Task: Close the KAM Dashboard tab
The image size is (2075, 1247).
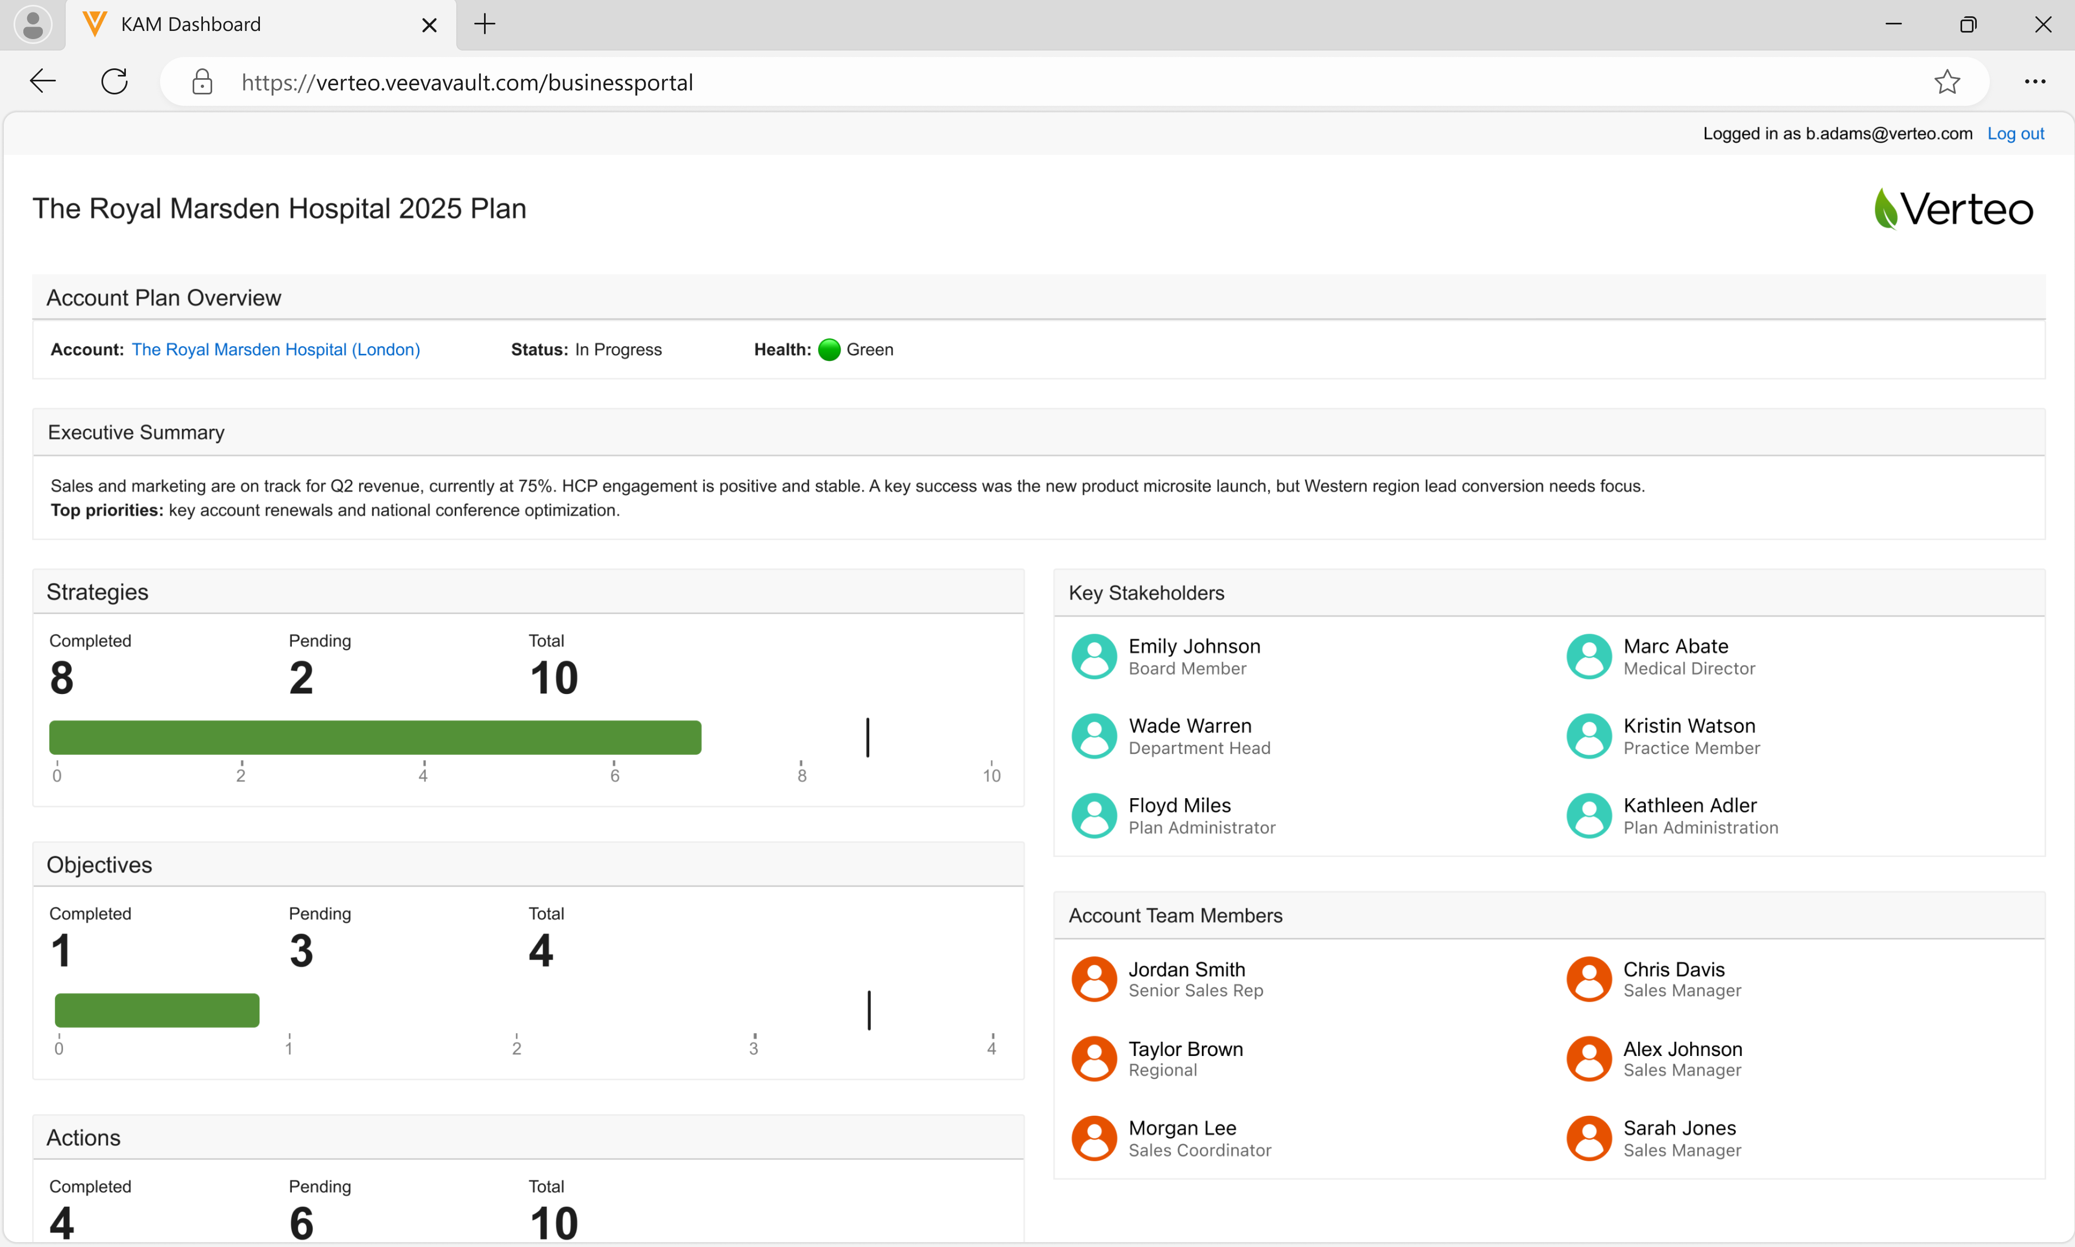Action: 429,25
